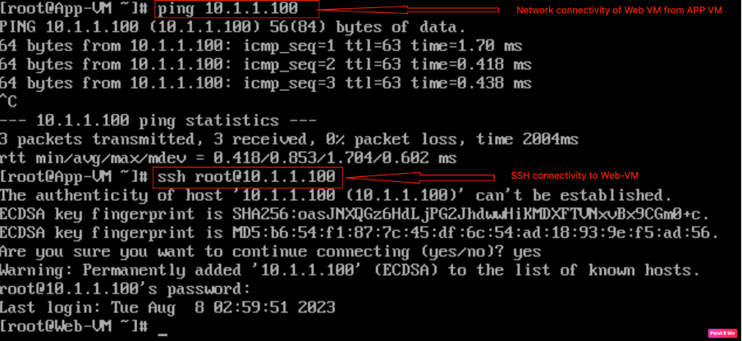Click the ping statistics header line
The height and width of the screenshot is (341, 742).
click(x=165, y=120)
